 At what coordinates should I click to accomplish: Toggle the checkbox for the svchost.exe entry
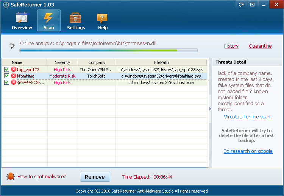[6, 82]
